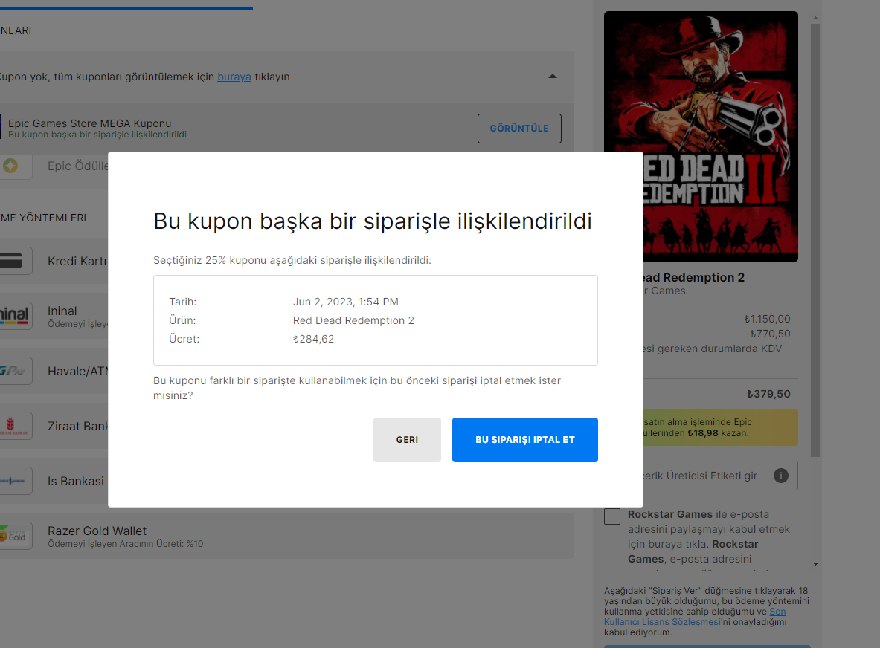
Task: Click the Epic Ödülleri coin icon
Action: point(10,166)
